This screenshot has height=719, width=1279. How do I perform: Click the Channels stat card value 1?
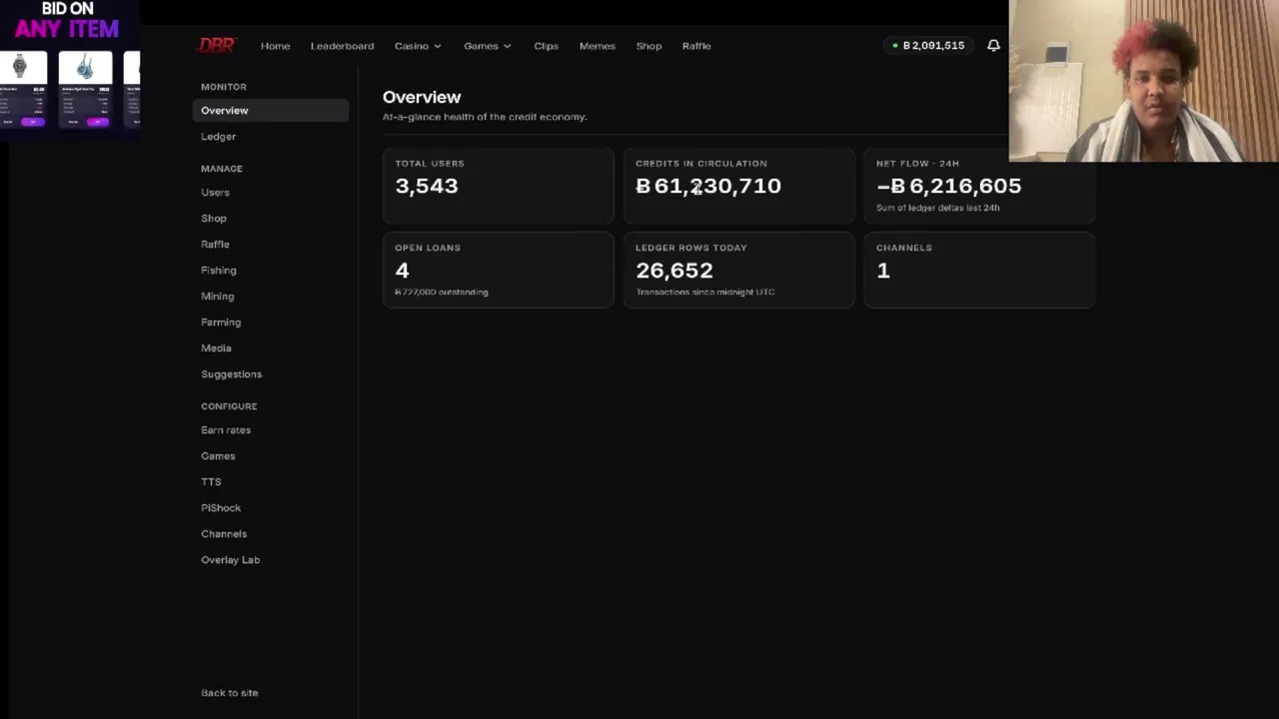[883, 271]
